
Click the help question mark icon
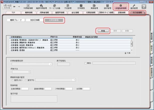pos(144,7)
